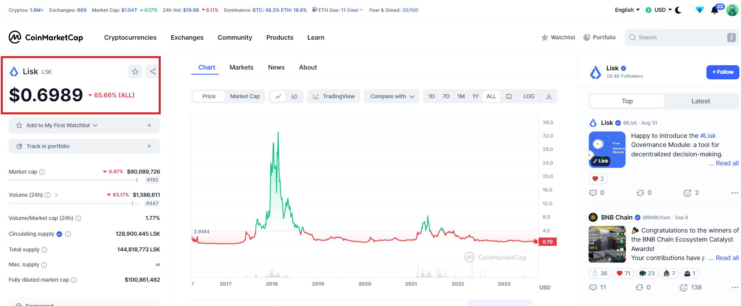The height and width of the screenshot is (306, 741).
Task: Set chart range to ALL
Action: point(491,96)
